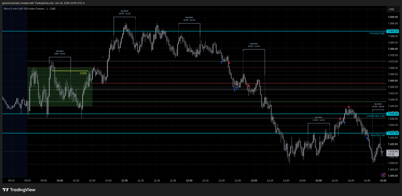Click the 7,500.00 price axis value
The image size is (402, 196).
[393, 17]
